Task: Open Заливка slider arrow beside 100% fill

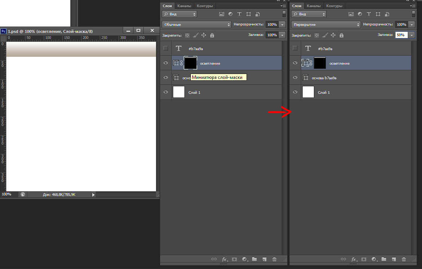Action: pos(282,35)
